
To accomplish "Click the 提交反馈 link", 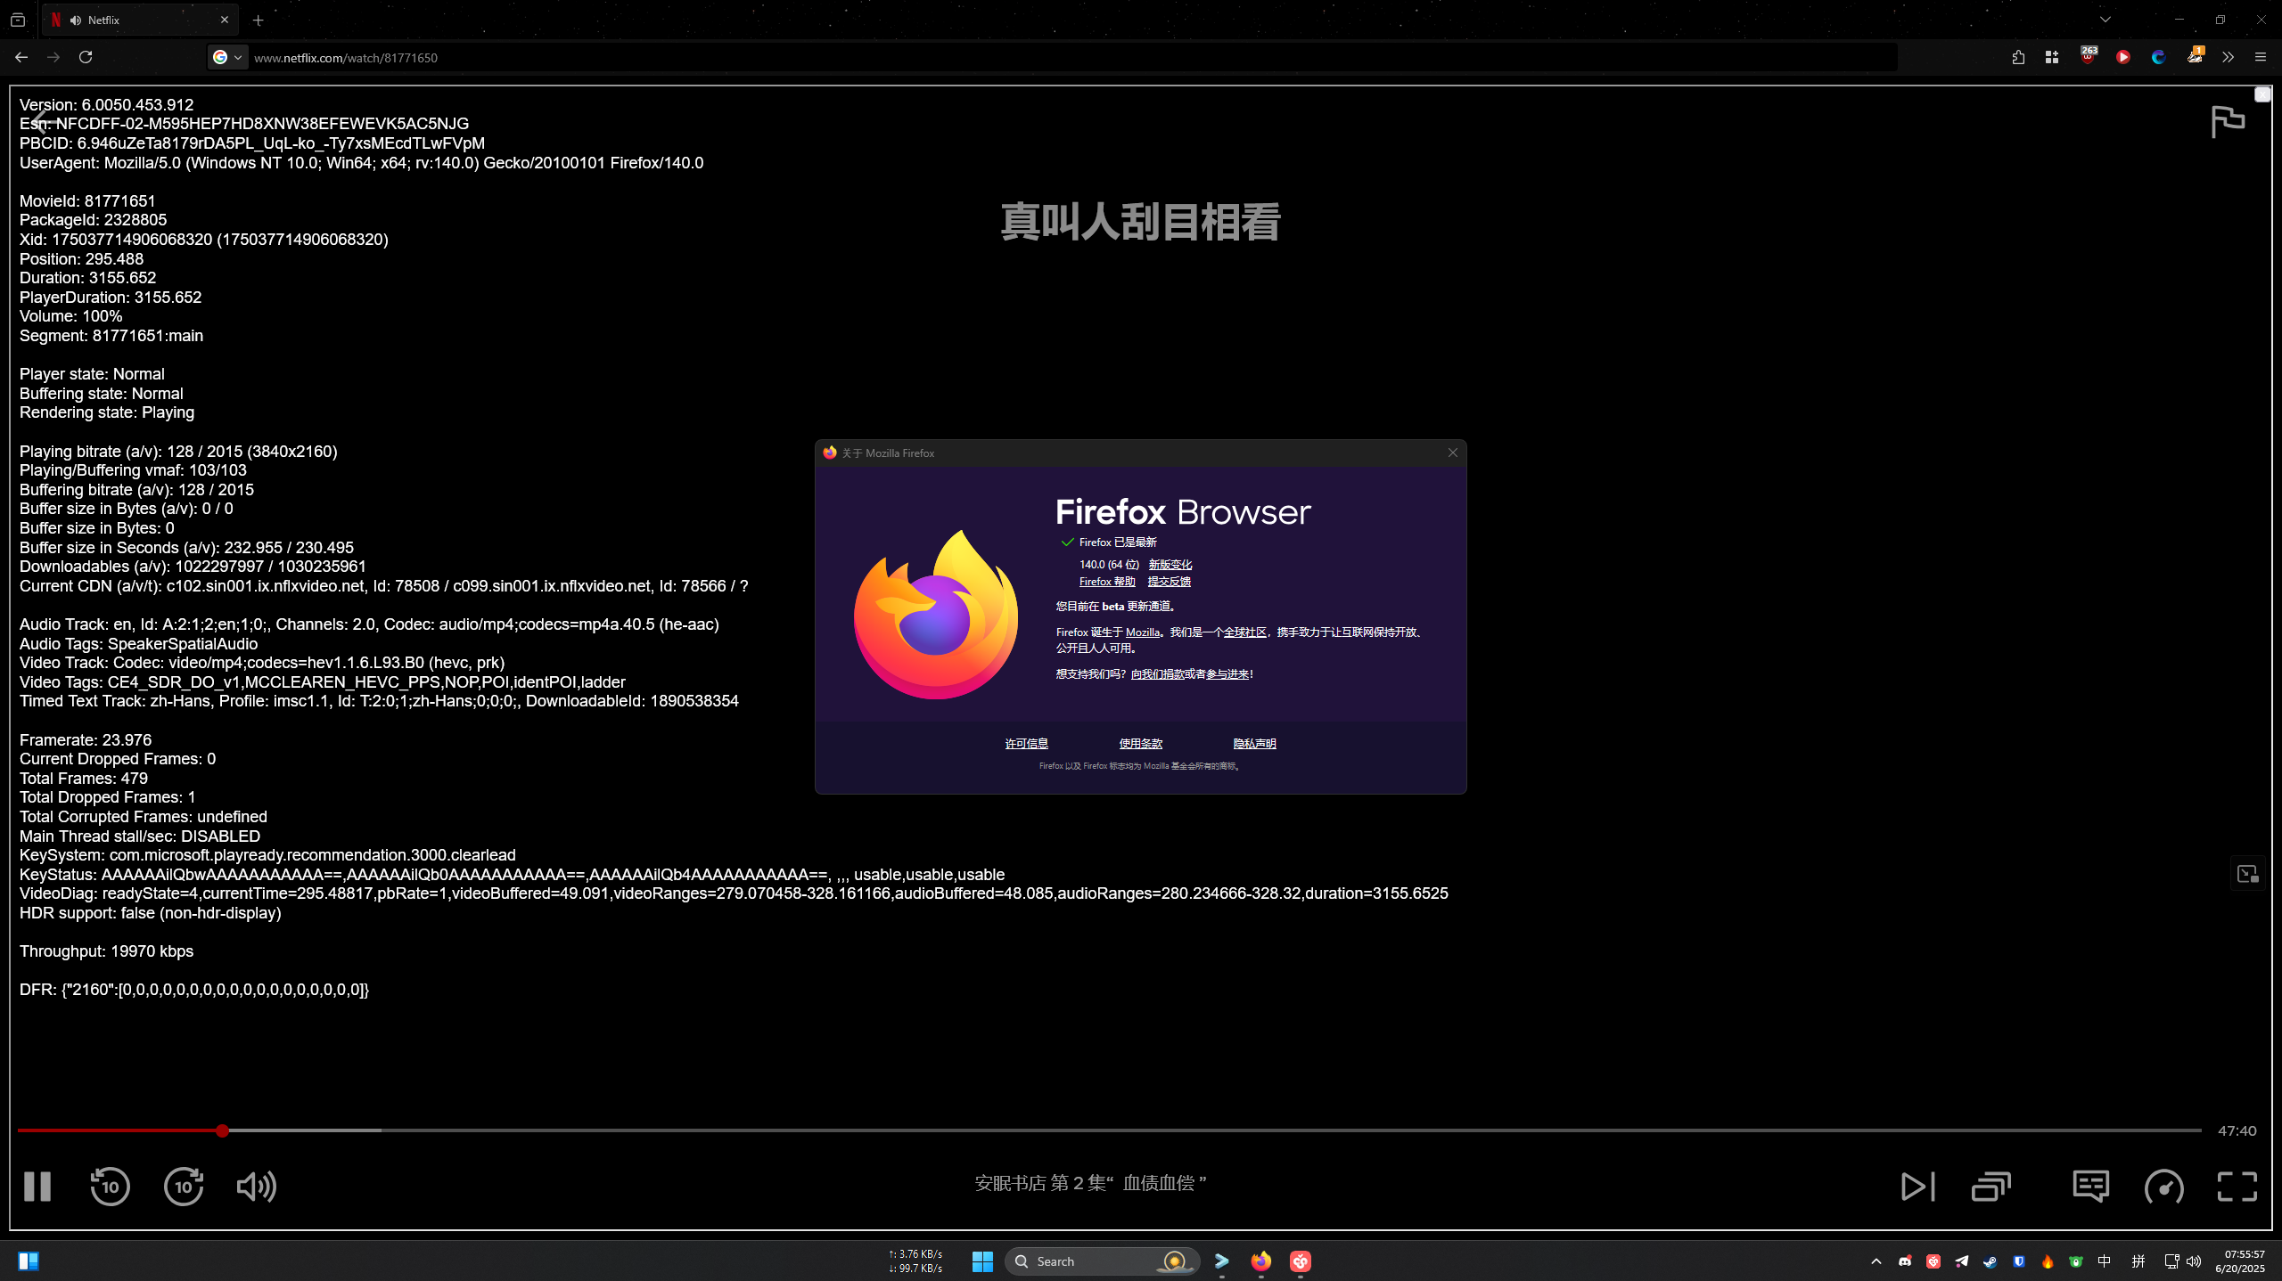I will (1169, 582).
